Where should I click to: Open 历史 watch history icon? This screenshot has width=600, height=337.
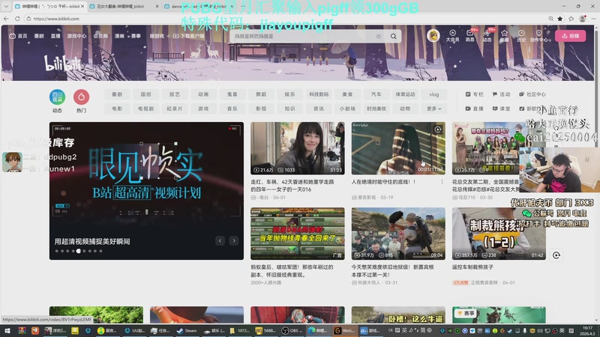tap(521, 35)
